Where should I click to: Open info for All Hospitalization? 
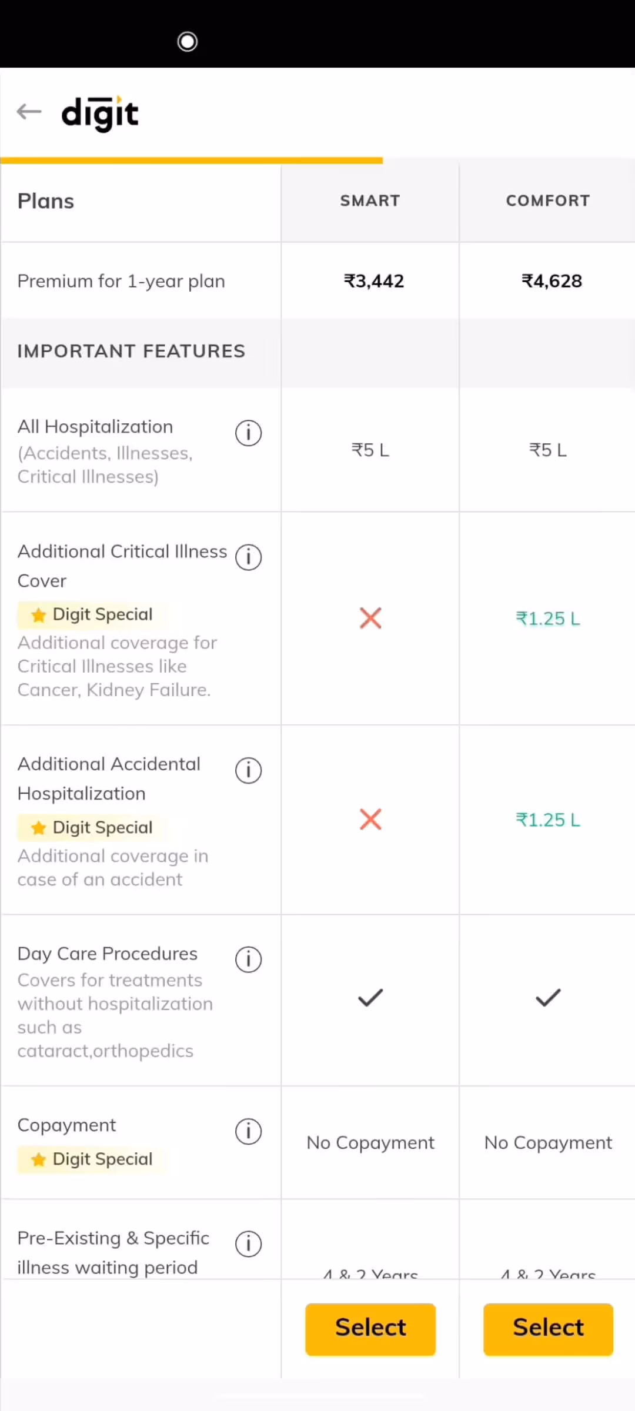tap(248, 433)
